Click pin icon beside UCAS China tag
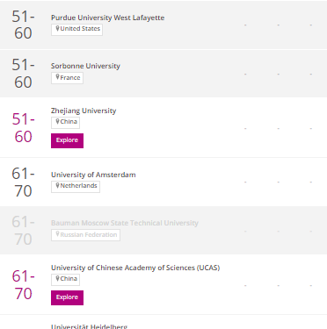Viewport: 327px width, 329px height. [x=57, y=278]
